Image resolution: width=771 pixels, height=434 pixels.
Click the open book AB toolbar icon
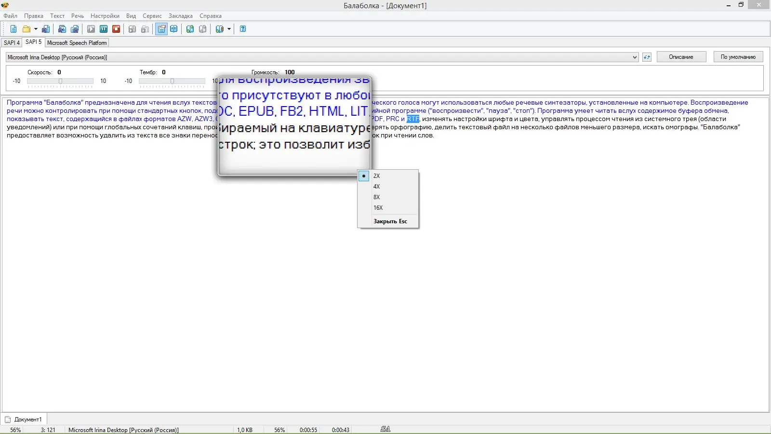(x=174, y=29)
